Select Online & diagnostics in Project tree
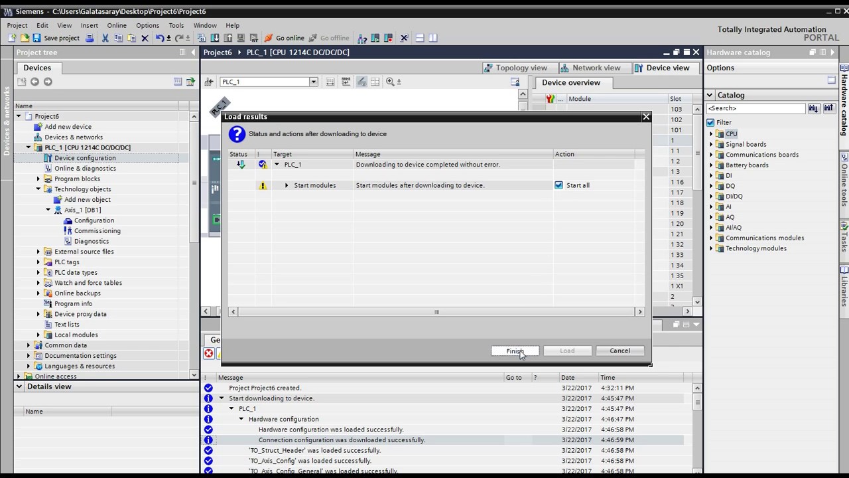849x478 pixels. pyautogui.click(x=85, y=168)
